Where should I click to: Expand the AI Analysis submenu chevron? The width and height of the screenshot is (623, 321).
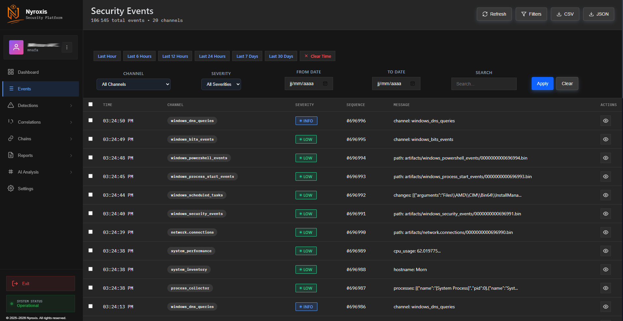71,172
